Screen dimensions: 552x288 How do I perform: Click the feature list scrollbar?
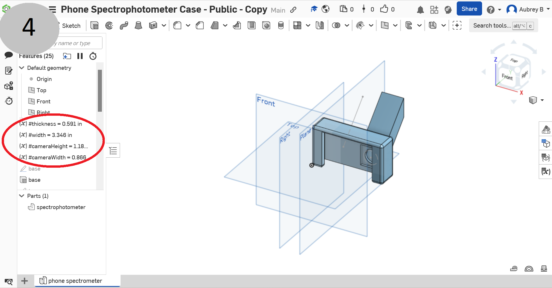point(100,90)
